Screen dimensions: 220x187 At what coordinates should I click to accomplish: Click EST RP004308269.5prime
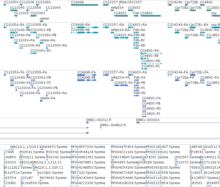(x=128, y=183)
